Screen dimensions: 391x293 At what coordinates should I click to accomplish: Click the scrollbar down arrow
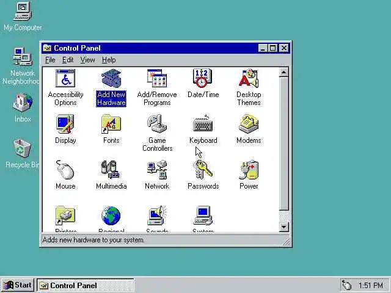(x=283, y=227)
